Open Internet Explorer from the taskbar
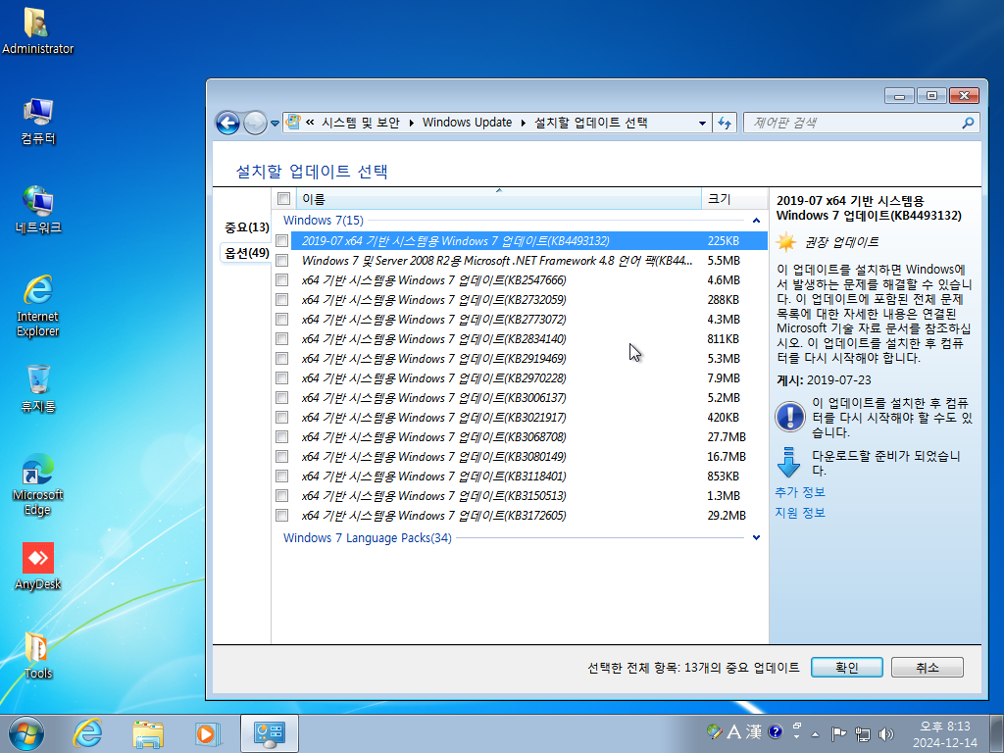 pyautogui.click(x=87, y=733)
